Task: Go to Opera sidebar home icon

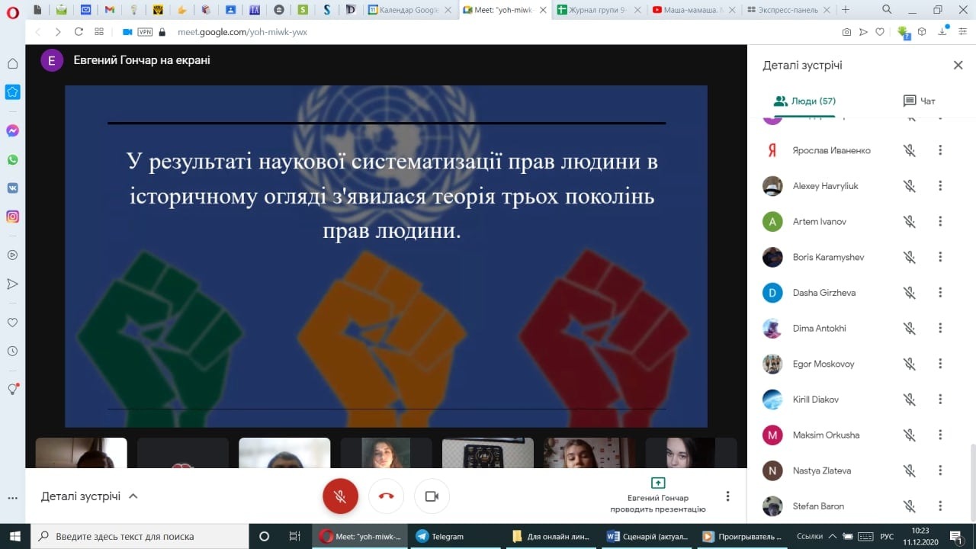Action: (x=12, y=63)
